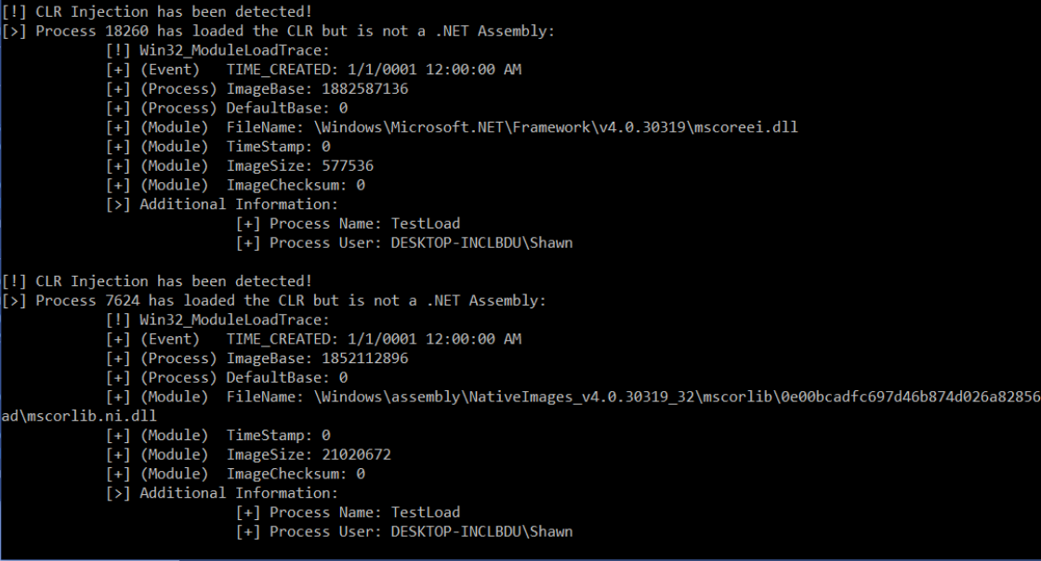
Task: Click the second 'Additional Information:' heading
Action: 222,492
